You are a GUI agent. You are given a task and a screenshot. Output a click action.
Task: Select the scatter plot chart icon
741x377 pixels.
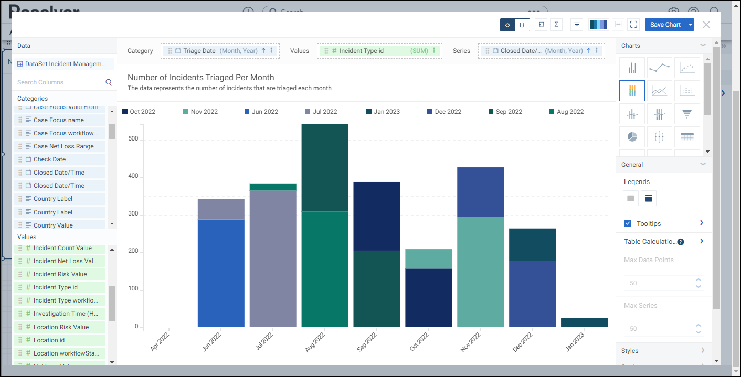[686, 68]
